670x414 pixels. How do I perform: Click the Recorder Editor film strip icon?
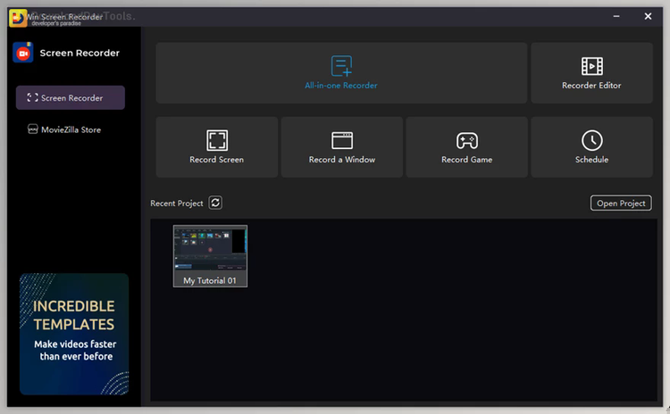pos(591,66)
